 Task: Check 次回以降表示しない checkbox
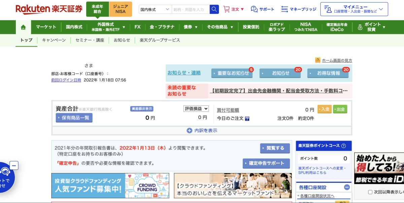point(370,192)
